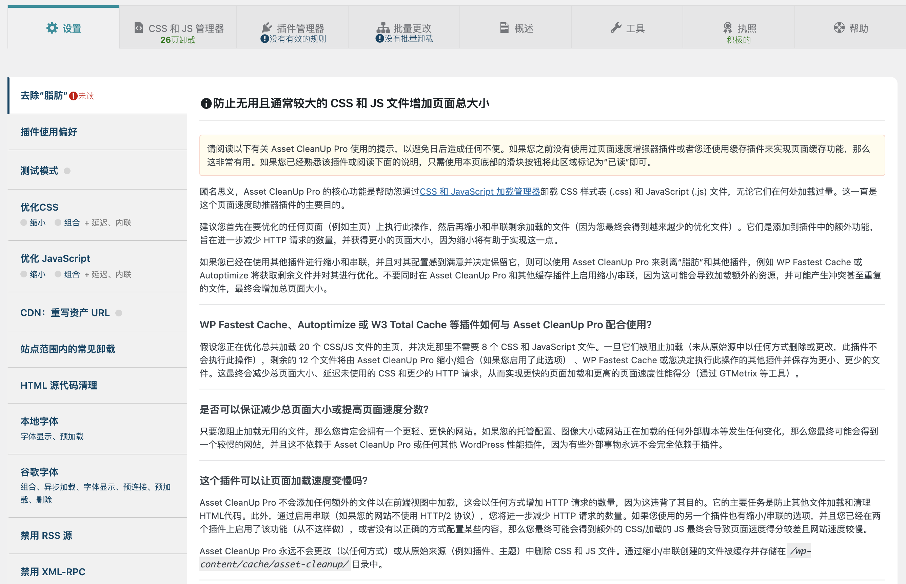Open the 概述 tab
Screen dimensions: 906x584
[x=515, y=27]
